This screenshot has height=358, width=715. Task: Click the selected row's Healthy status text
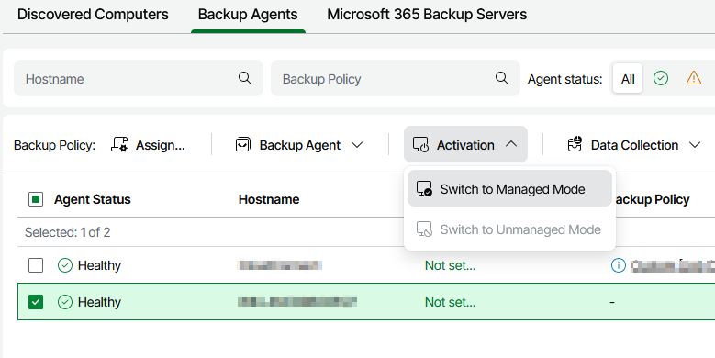(x=99, y=302)
